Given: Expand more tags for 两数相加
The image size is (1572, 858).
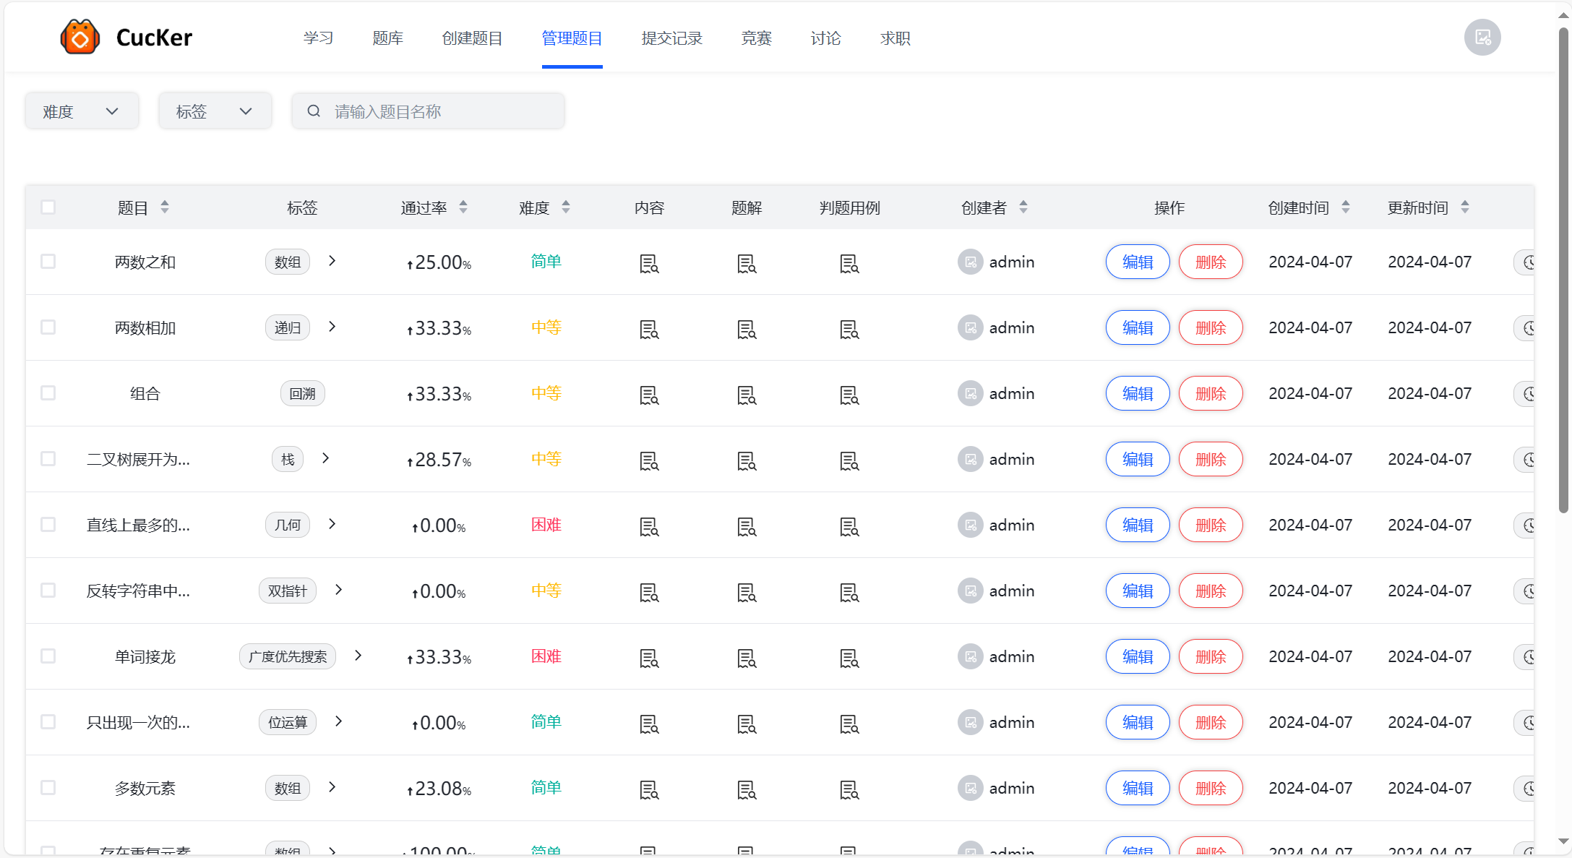Looking at the screenshot, I should click(332, 327).
